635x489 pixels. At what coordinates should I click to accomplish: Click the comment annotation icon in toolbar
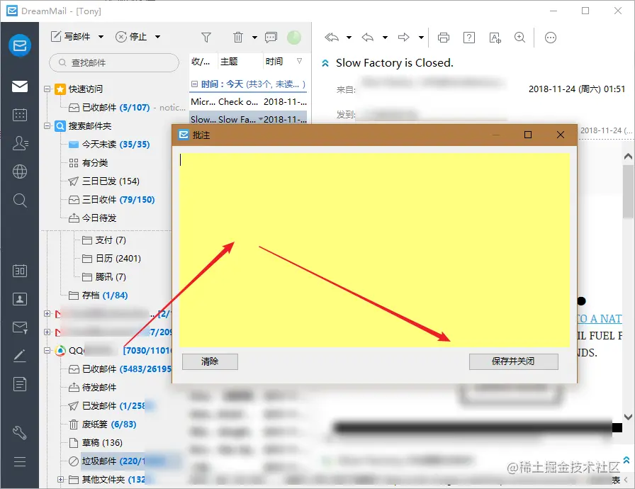271,38
